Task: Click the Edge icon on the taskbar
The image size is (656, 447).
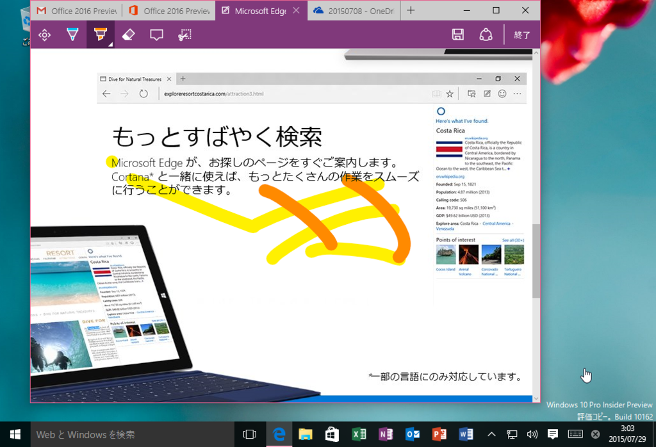Action: (279, 434)
